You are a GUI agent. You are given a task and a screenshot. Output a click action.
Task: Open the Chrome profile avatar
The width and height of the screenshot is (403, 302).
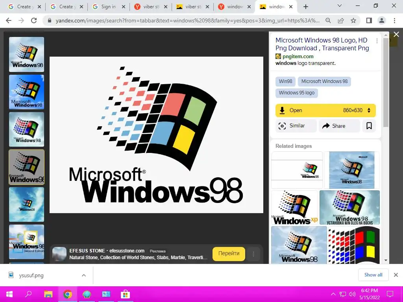pos(382,20)
